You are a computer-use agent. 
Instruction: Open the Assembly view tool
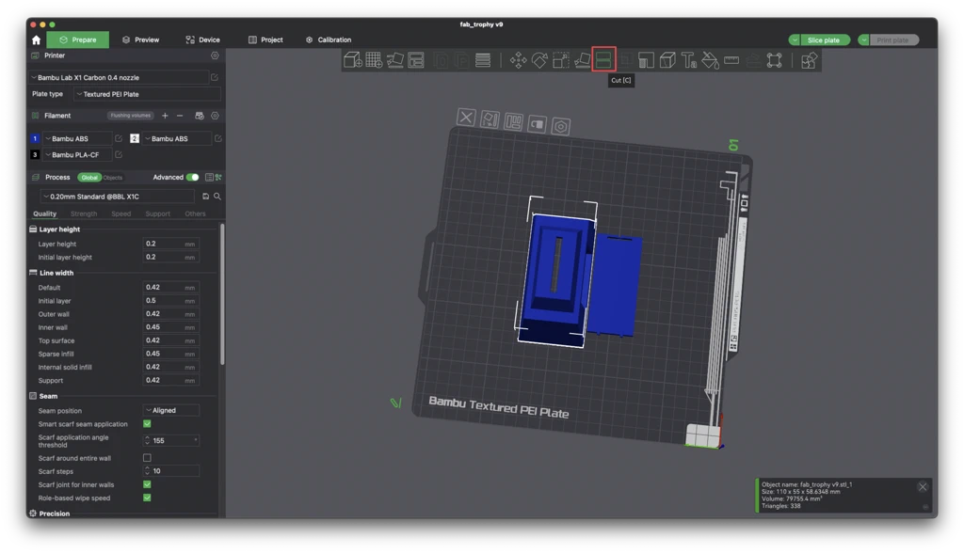[x=775, y=59]
